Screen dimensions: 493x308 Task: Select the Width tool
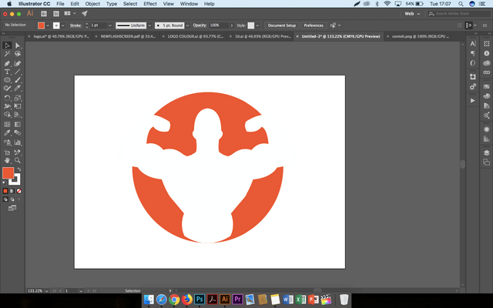coord(7,106)
